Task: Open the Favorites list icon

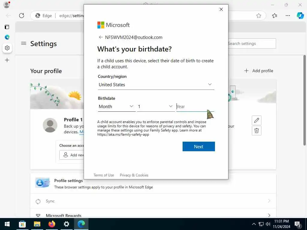Action: (x=275, y=16)
